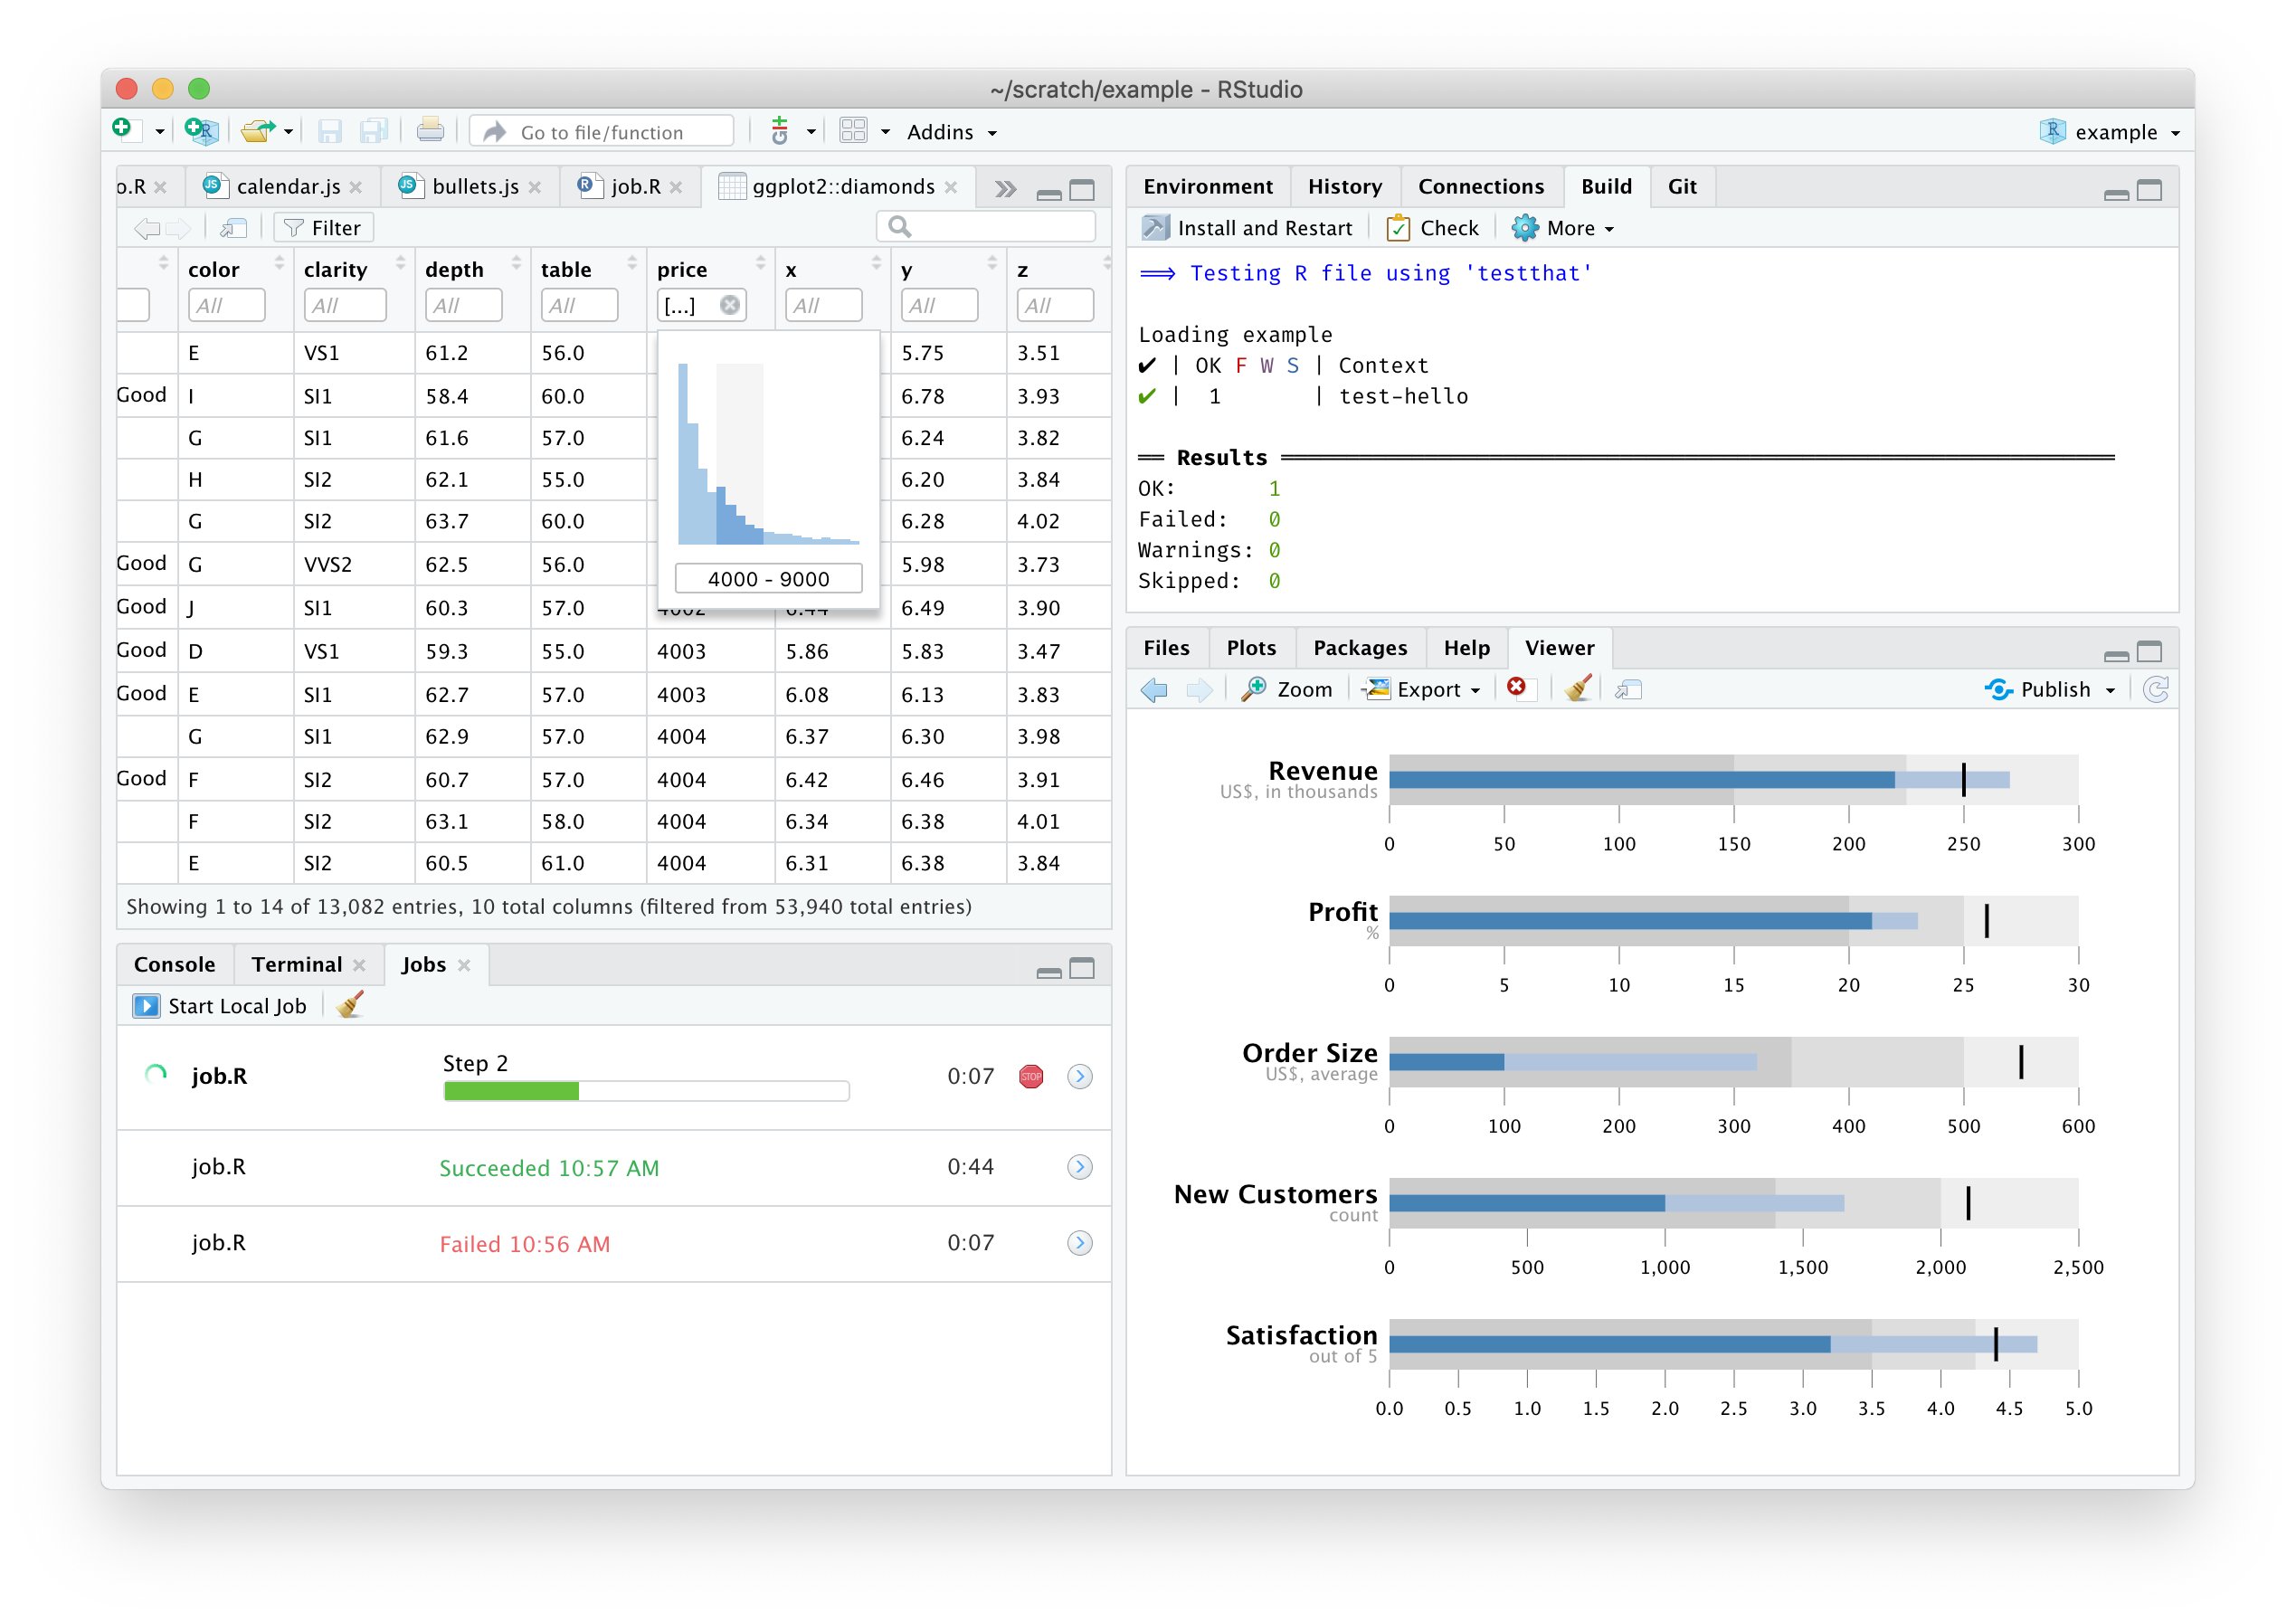Screen dimensions: 2296x1623
Task: Clear the Viewer with the broom icon
Action: pos(1578,688)
